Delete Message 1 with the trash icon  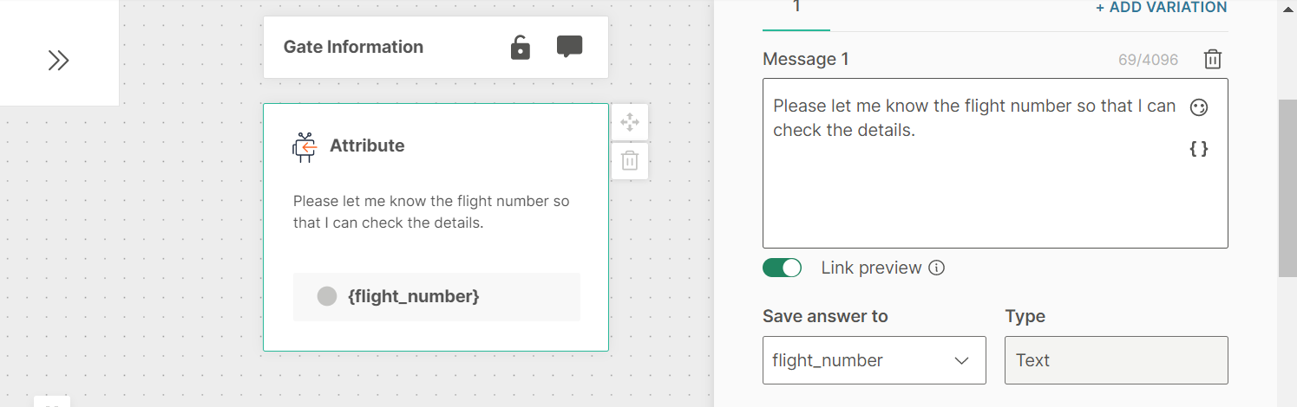click(1213, 60)
